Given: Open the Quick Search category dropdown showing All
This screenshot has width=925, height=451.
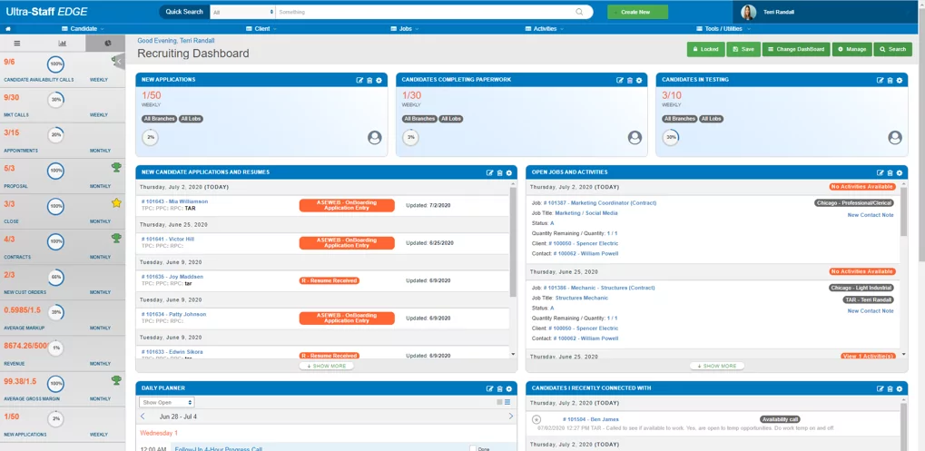Looking at the screenshot, I should [242, 12].
